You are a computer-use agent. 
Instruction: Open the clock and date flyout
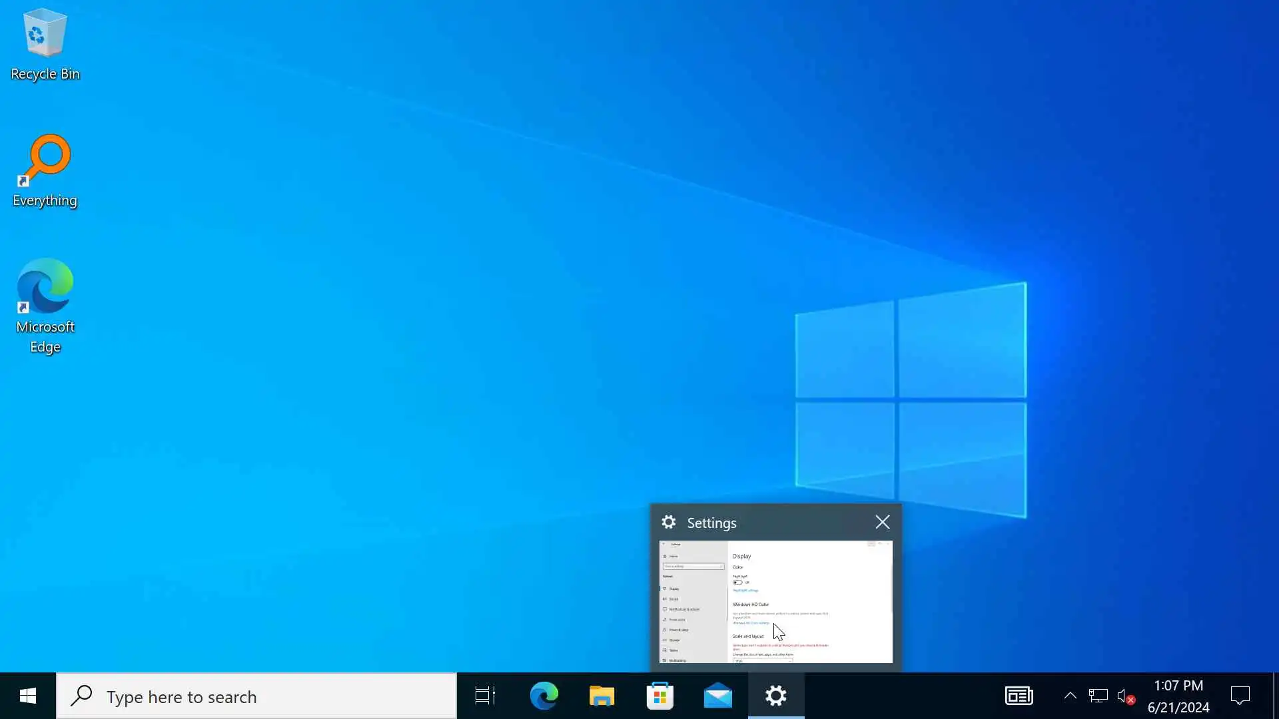coord(1178,696)
